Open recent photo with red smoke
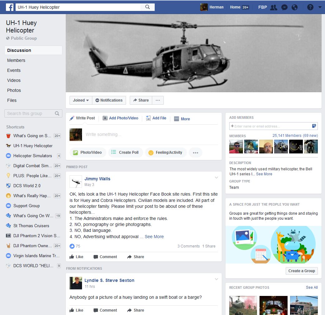 click(243, 305)
